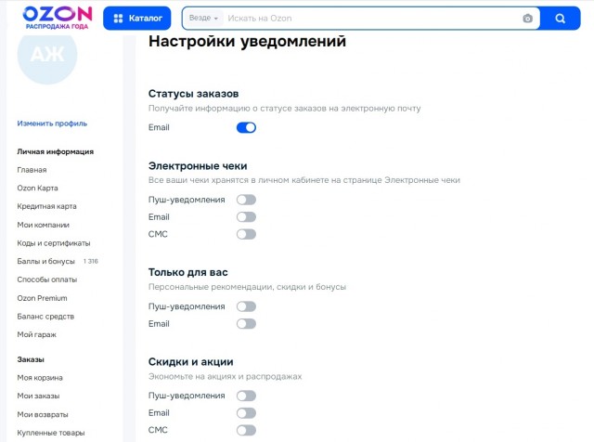Open Мои компании sidebar item
The image size is (594, 442).
44,225
